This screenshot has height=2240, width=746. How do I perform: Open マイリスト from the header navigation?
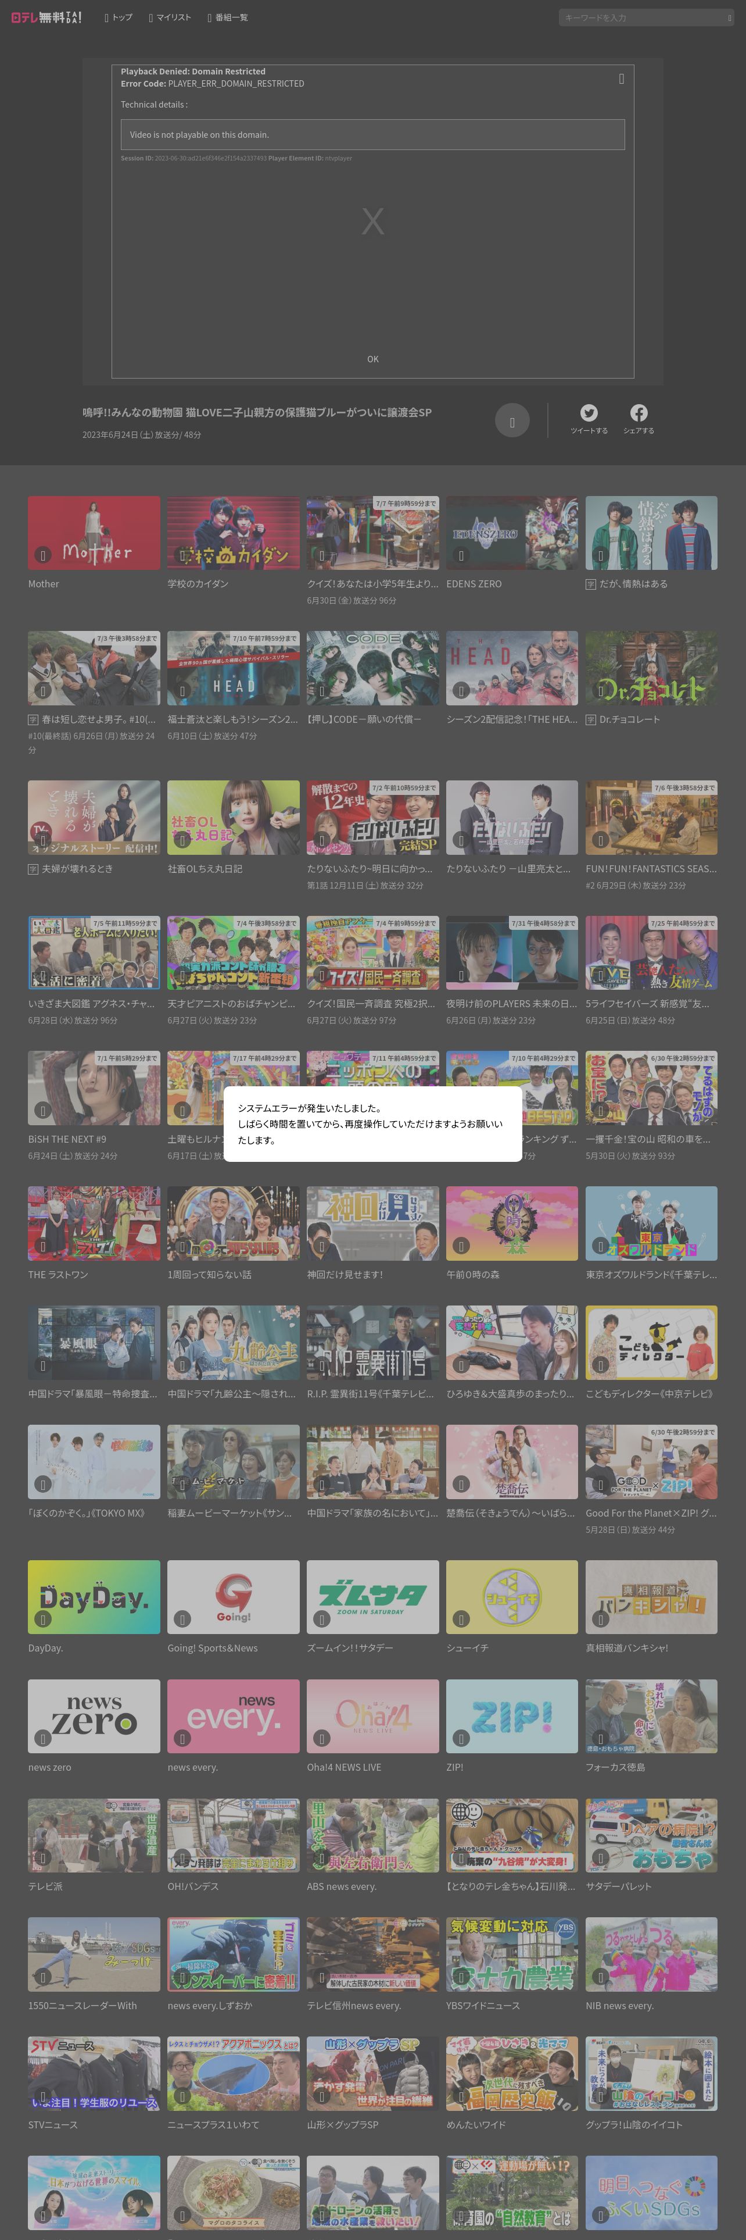[x=169, y=17]
